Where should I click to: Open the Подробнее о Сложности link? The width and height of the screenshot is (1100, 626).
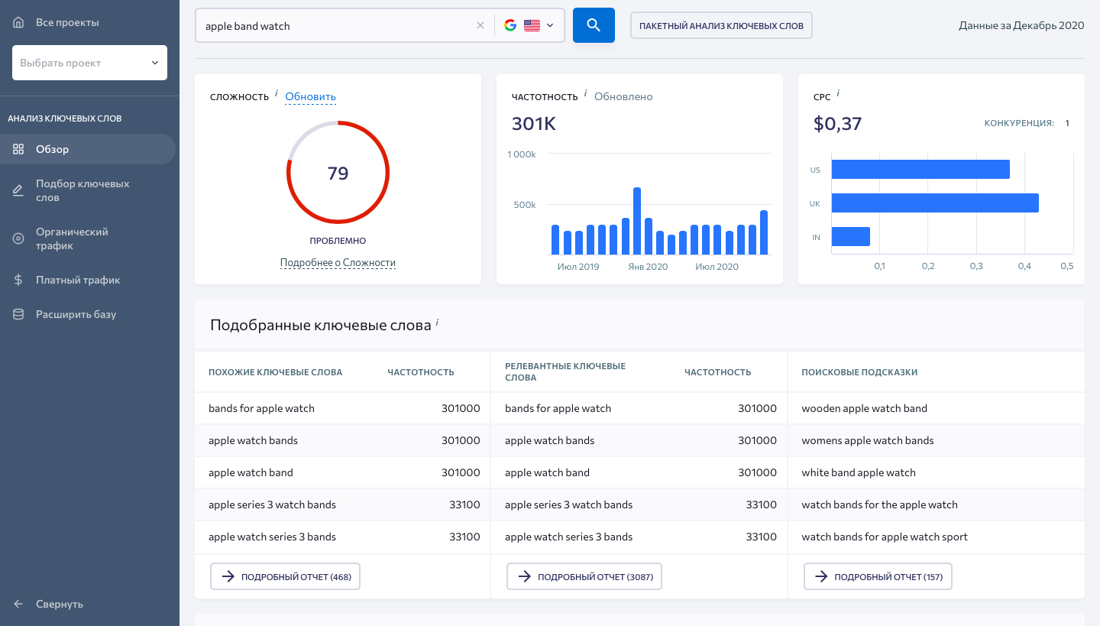pyautogui.click(x=338, y=262)
